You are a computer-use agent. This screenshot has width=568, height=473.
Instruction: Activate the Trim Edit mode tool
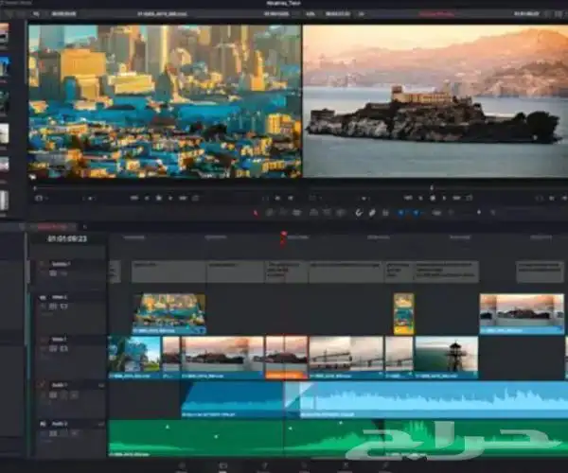coord(270,213)
